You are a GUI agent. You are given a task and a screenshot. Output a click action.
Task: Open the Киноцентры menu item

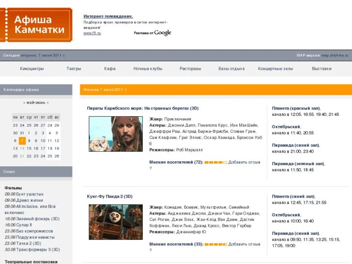pyautogui.click(x=32, y=68)
